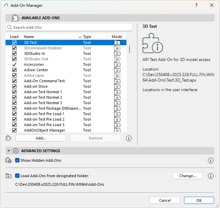Select the Add-on Test Pre Load 1 row name

coord(44,114)
